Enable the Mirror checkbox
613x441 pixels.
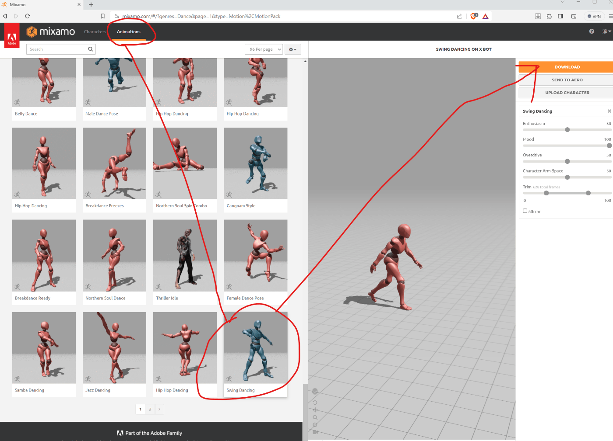coord(525,211)
